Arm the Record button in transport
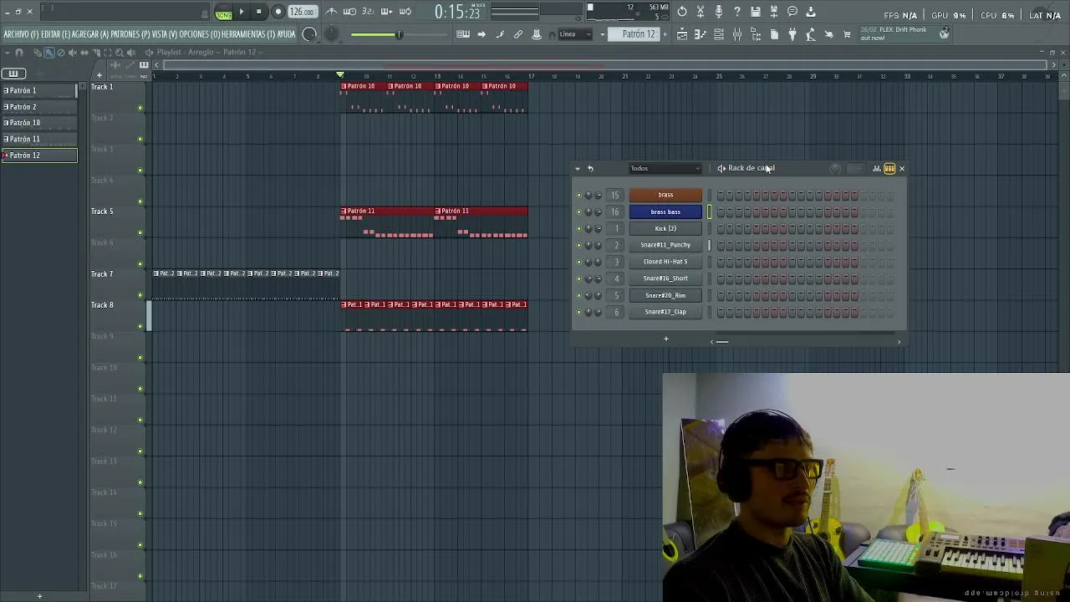1070x602 pixels. (x=278, y=12)
